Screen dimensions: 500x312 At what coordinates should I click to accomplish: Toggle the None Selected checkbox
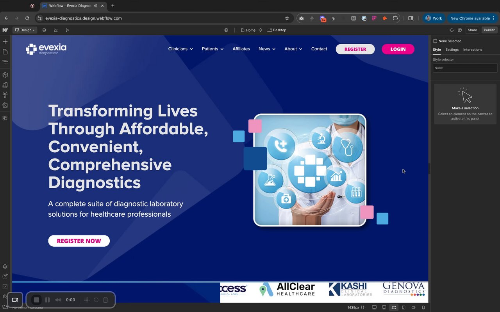point(435,41)
